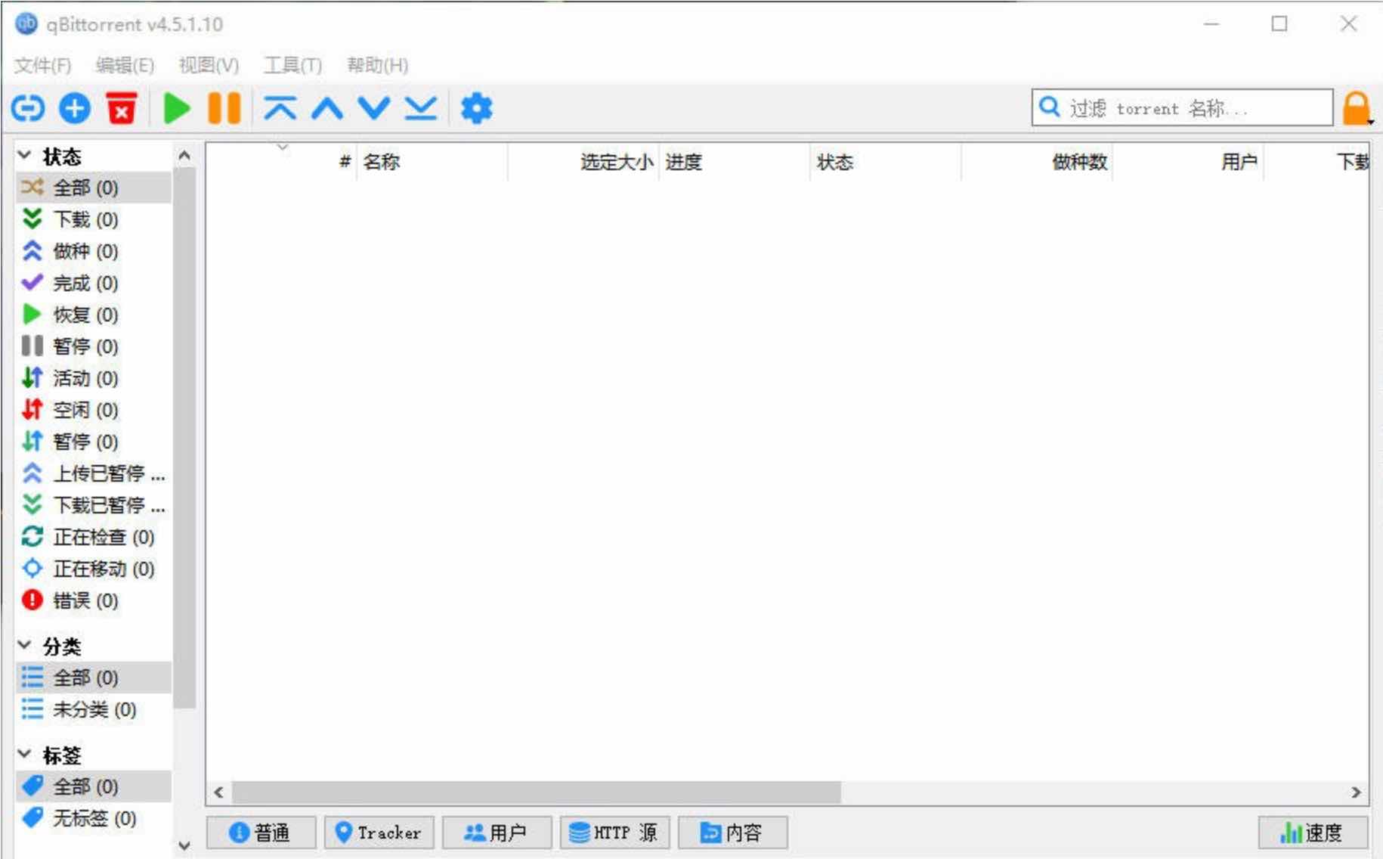Collapse the 分类 section
Viewport: 1383px width, 859px height.
pyautogui.click(x=25, y=645)
